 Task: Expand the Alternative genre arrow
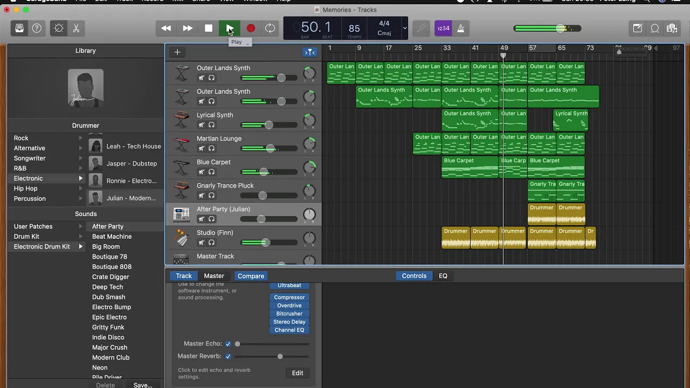tap(81, 148)
